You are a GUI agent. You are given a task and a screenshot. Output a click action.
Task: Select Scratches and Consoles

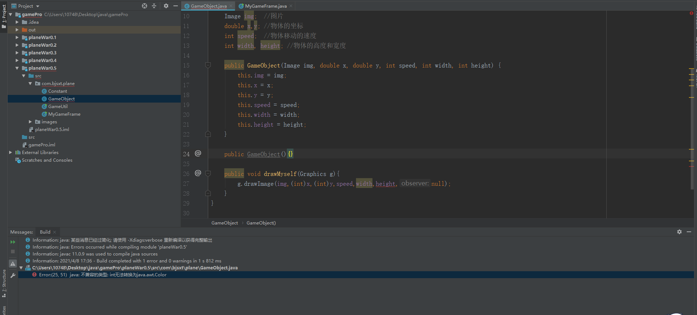[x=47, y=160]
